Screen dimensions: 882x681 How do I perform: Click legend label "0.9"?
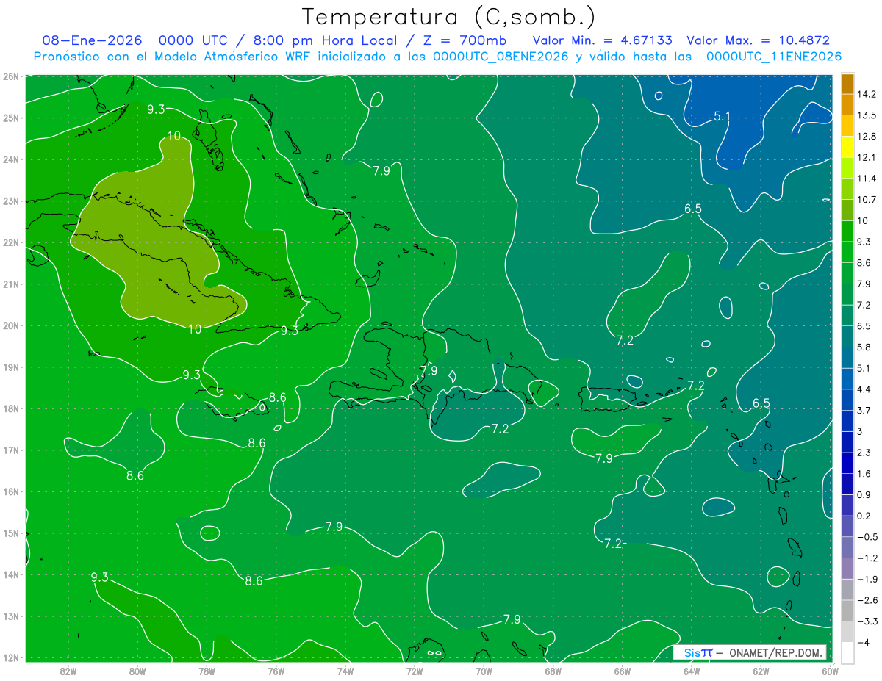pos(864,494)
